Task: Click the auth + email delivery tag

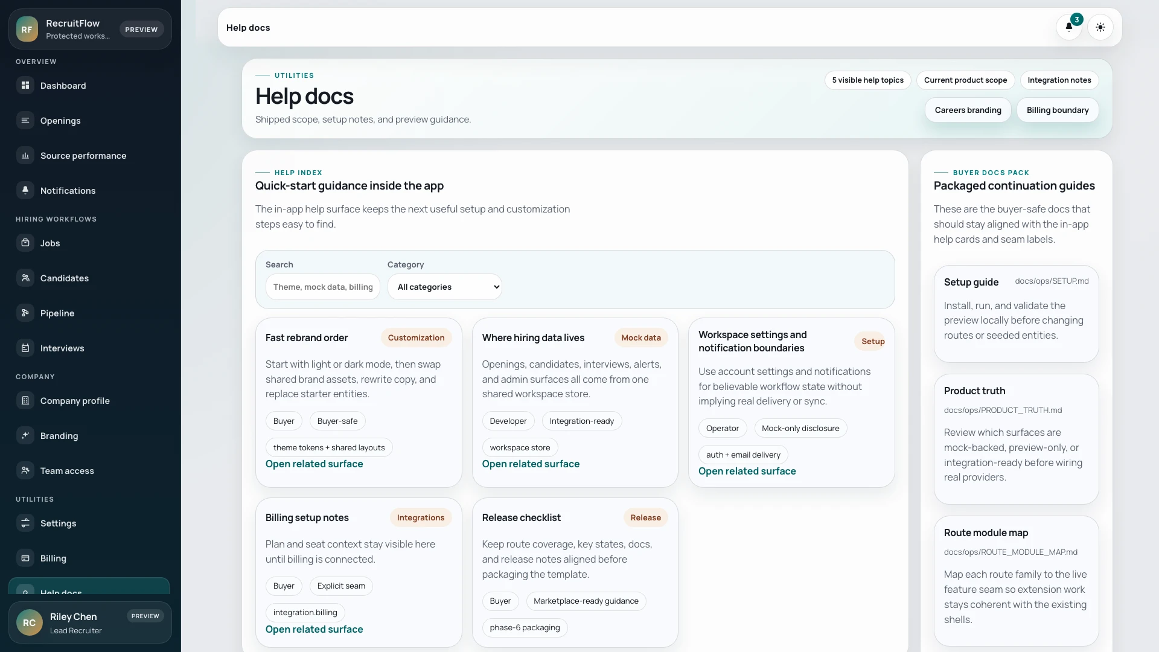Action: [743, 455]
